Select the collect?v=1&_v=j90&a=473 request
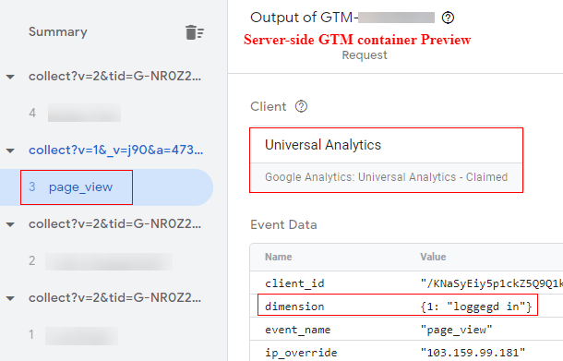This screenshot has width=563, height=361. pyautogui.click(x=116, y=150)
